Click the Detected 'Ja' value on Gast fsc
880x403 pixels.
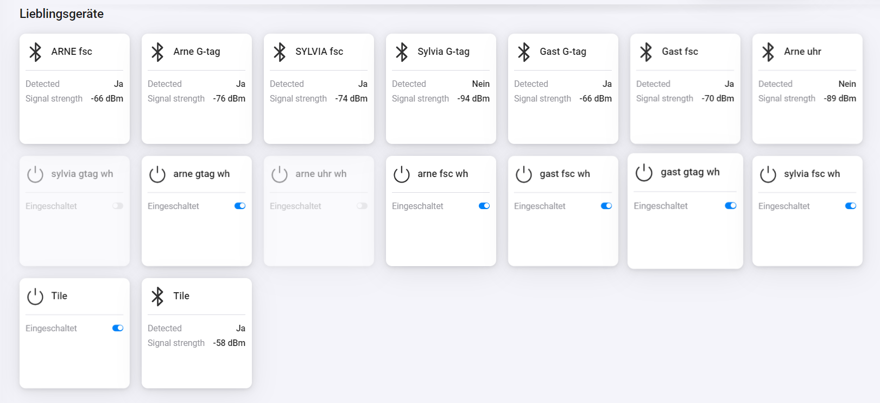coord(729,84)
